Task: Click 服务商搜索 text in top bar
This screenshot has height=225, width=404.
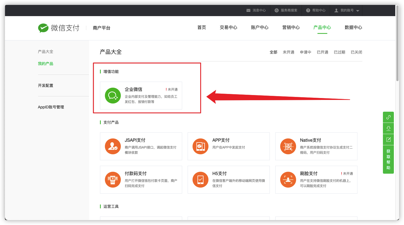Action: click(289, 10)
